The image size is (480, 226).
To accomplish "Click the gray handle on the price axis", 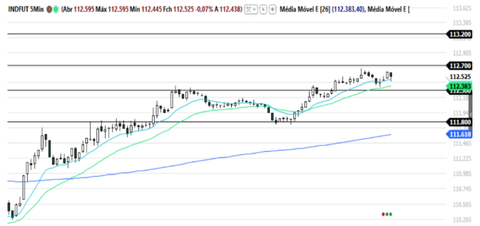I will pos(447,77).
